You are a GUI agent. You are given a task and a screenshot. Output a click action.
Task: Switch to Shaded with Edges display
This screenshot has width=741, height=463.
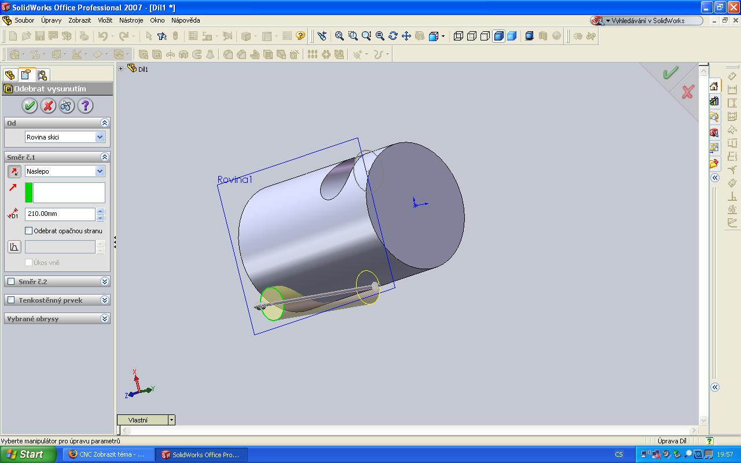(498, 36)
